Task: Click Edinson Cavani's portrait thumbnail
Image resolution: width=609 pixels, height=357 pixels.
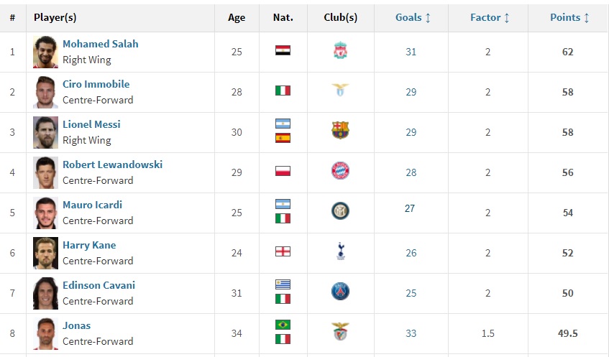Action: [x=45, y=293]
